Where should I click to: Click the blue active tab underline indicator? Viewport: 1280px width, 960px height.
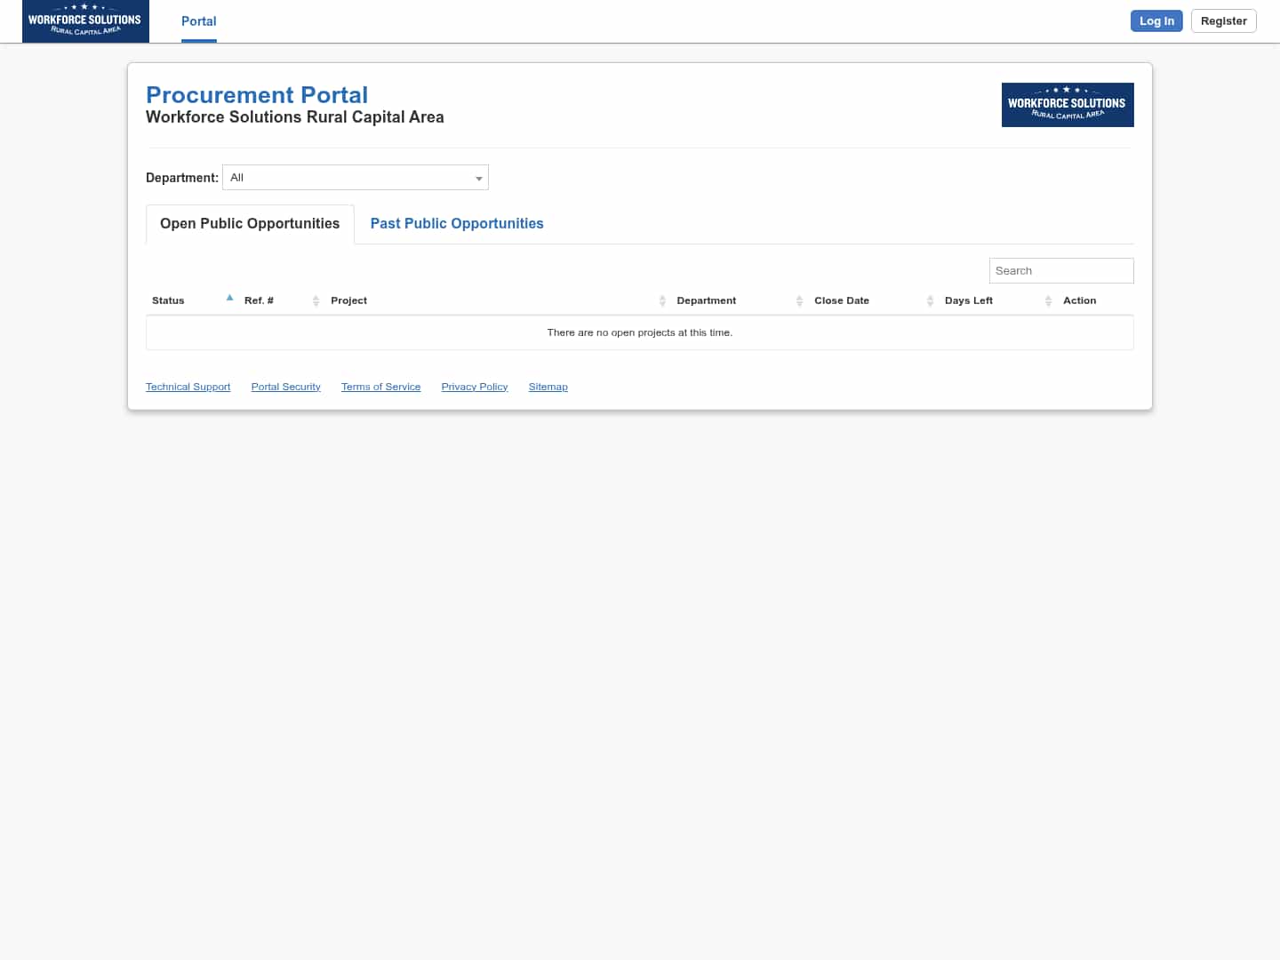[198, 40]
